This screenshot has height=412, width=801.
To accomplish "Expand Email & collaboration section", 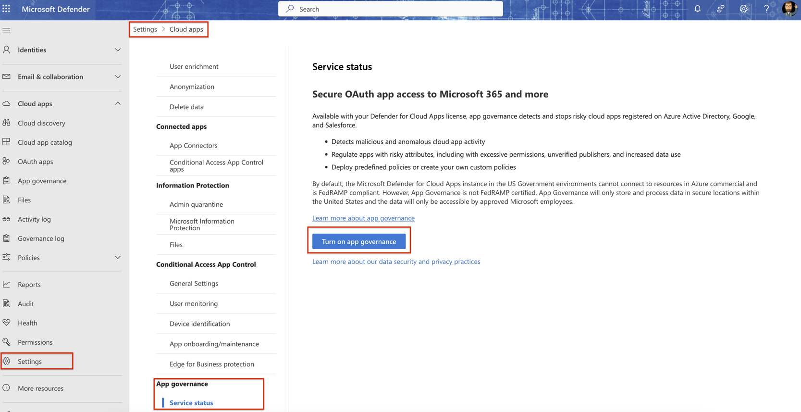I will click(118, 77).
